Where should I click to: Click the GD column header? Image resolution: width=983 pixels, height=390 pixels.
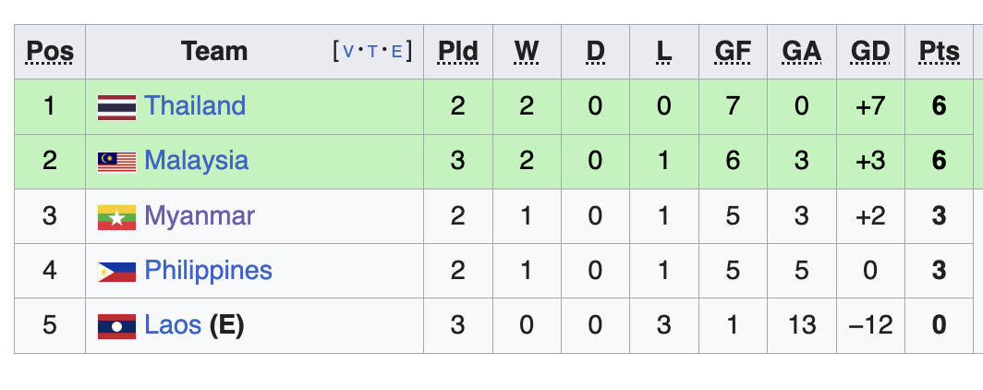[x=870, y=52]
